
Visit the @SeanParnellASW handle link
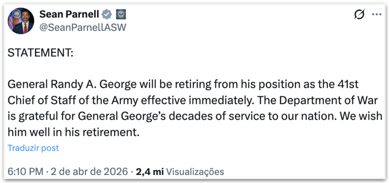(82, 27)
